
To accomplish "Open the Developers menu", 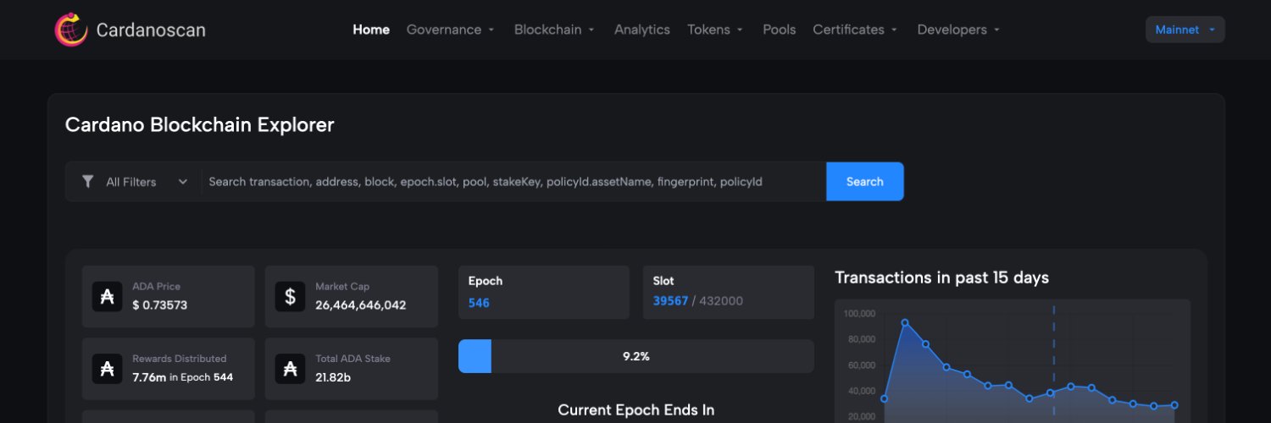I will click(x=958, y=30).
